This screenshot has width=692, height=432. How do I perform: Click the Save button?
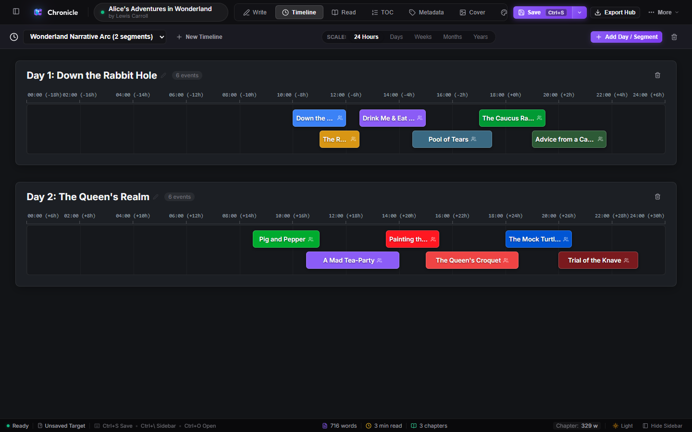click(x=543, y=12)
